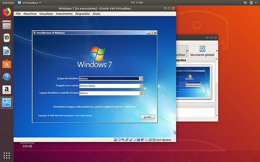Click the network adapters status icon

pos(127,139)
